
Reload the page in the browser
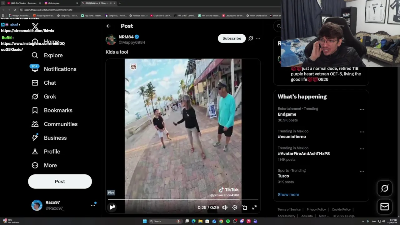14,10
